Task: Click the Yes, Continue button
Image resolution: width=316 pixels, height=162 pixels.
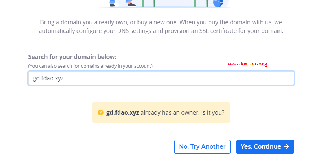Action: [265, 147]
